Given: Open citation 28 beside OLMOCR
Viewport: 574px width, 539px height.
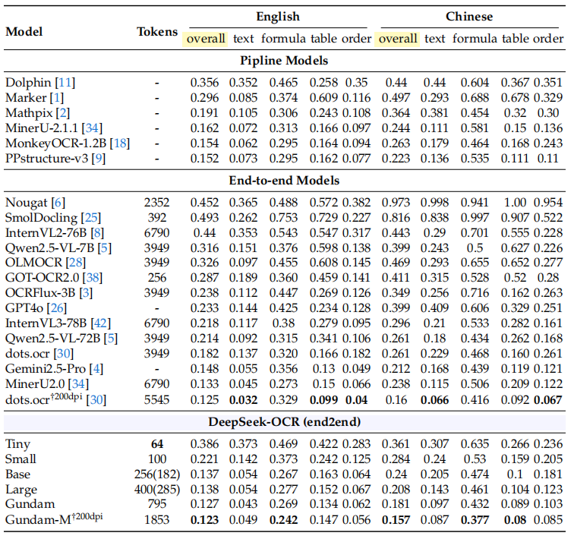Looking at the screenshot, I should [x=76, y=263].
